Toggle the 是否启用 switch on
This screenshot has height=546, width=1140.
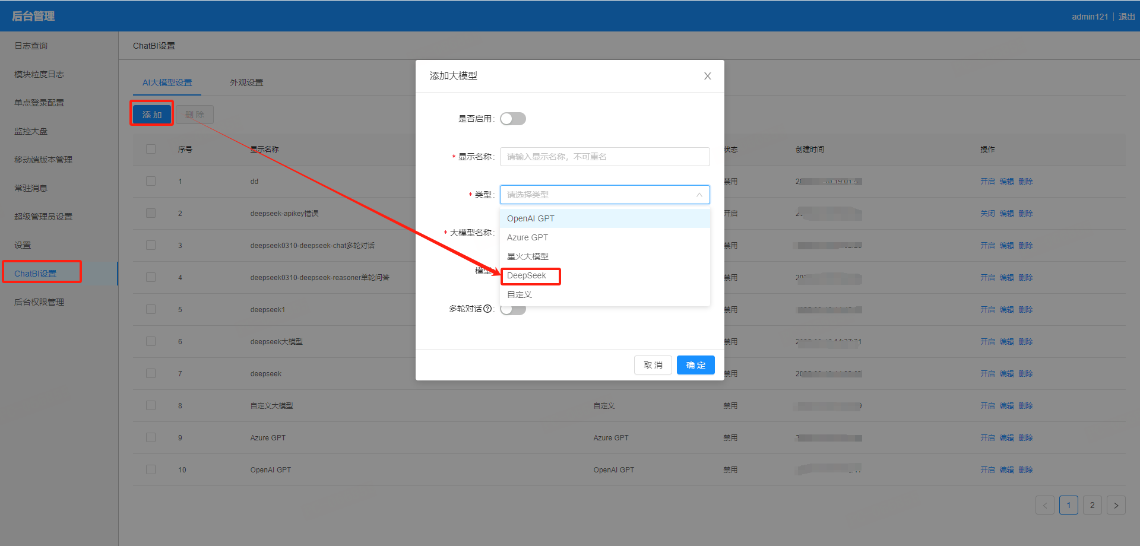tap(512, 119)
